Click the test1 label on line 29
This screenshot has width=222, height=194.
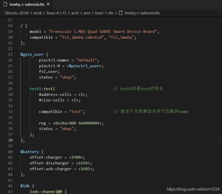[35, 89]
